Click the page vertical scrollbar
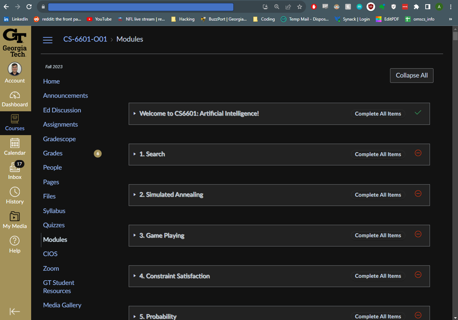Screen dimensions: 458x320 tap(455, 166)
